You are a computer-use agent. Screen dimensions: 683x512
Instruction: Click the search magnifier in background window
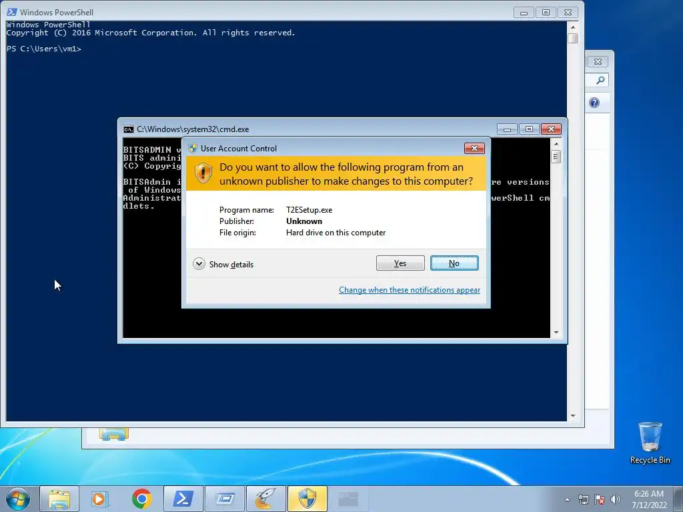[600, 80]
